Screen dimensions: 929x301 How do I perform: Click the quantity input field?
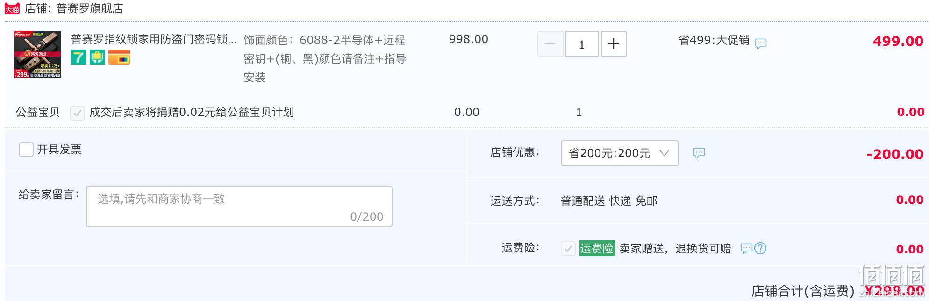click(582, 44)
